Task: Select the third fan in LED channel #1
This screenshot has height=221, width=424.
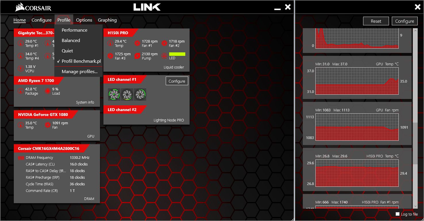Action: pyautogui.click(x=140, y=94)
